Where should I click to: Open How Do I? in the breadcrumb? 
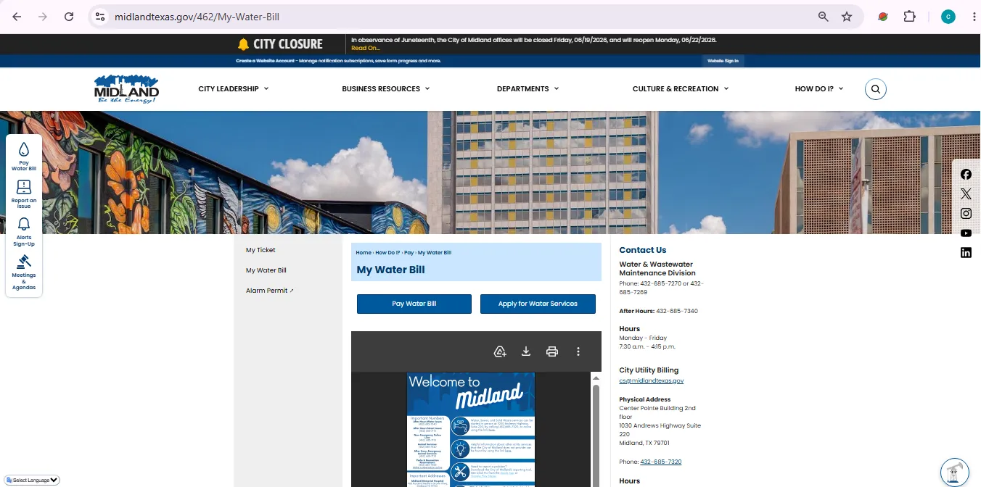pos(387,253)
